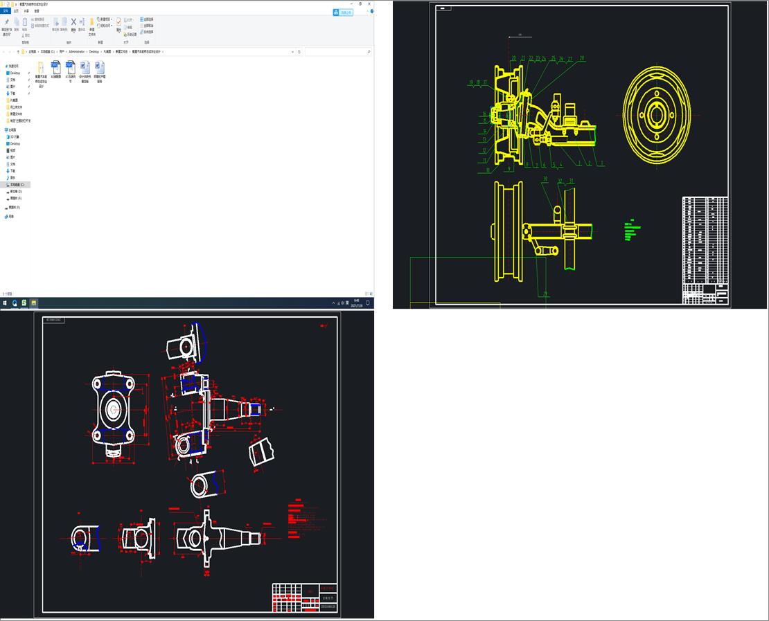This screenshot has width=769, height=621.
Task: Open the dropdown arrow under the Delete icon
Action: point(73,32)
